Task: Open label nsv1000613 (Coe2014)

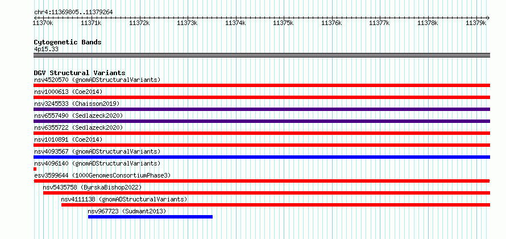Action: tap(68, 92)
